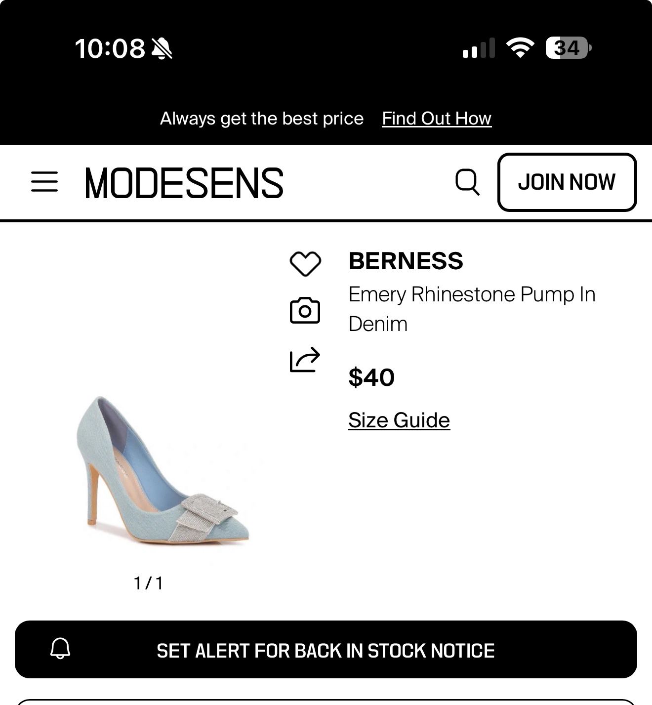Screen dimensions: 652x705
Task: Select the camera visual search icon
Action: coord(305,311)
